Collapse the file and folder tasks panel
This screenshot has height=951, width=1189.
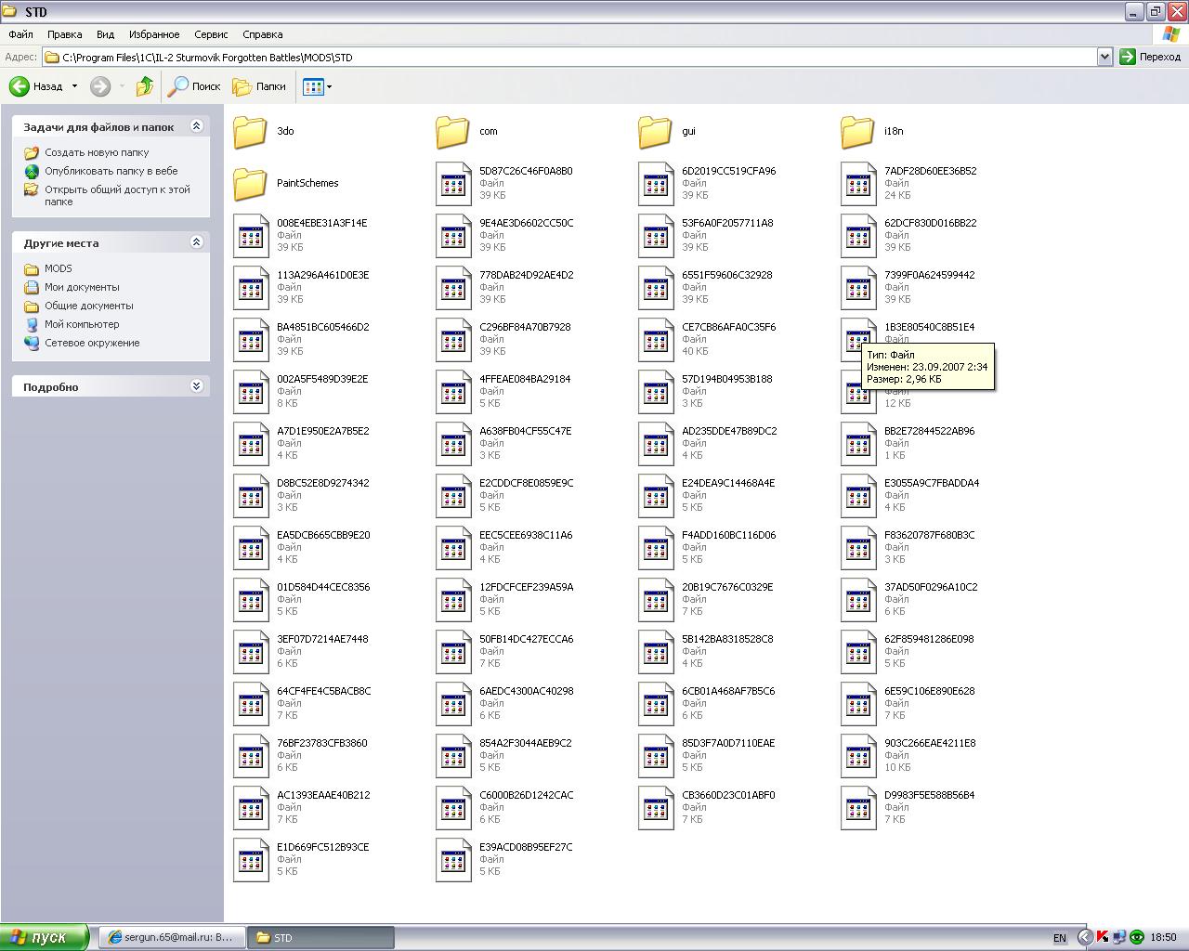[x=196, y=126]
